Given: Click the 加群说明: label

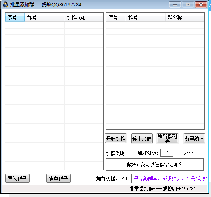Looking at the screenshot, I should pyautogui.click(x=116, y=153).
